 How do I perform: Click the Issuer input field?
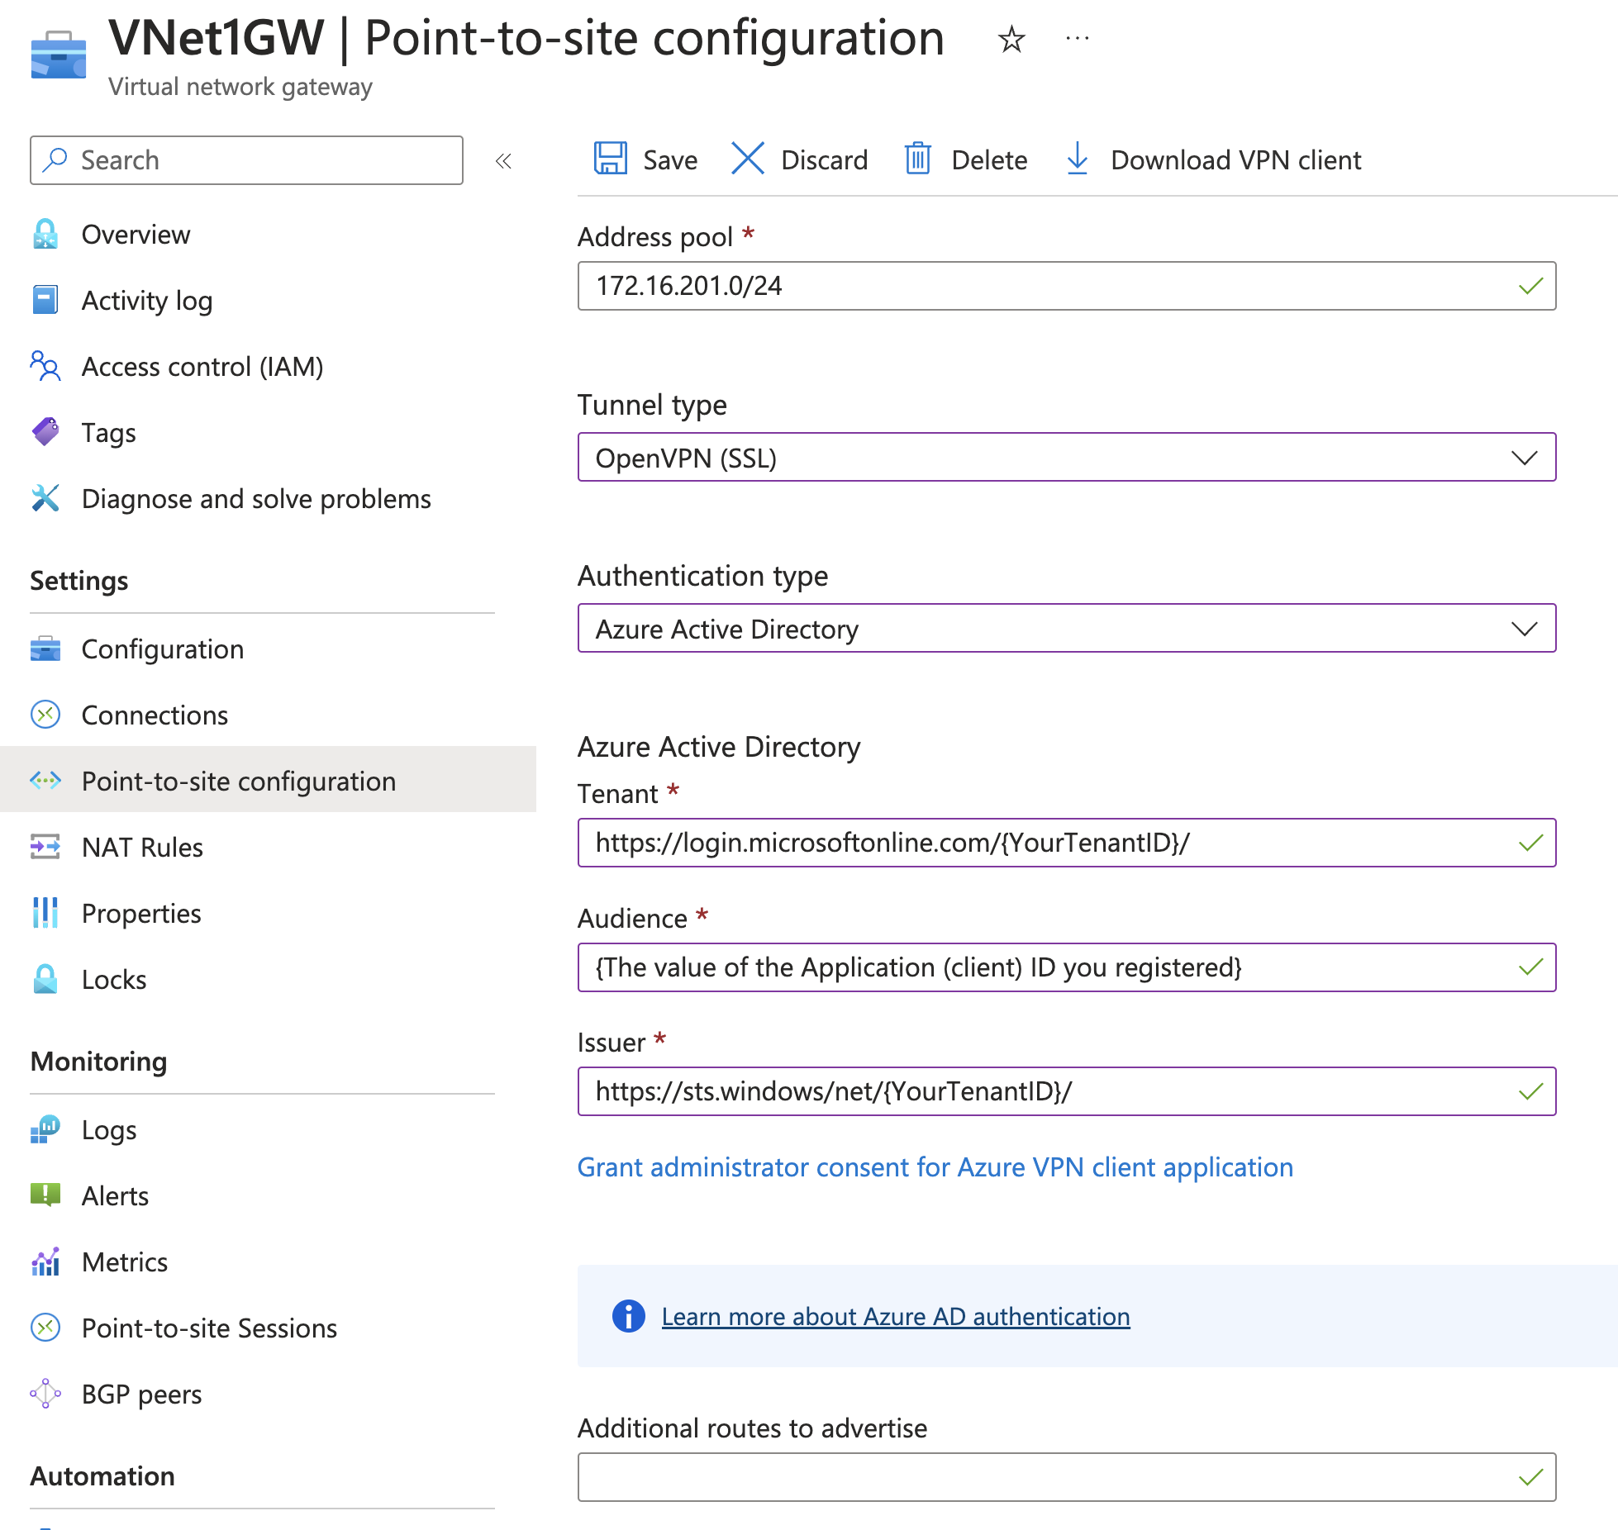1067,1091
